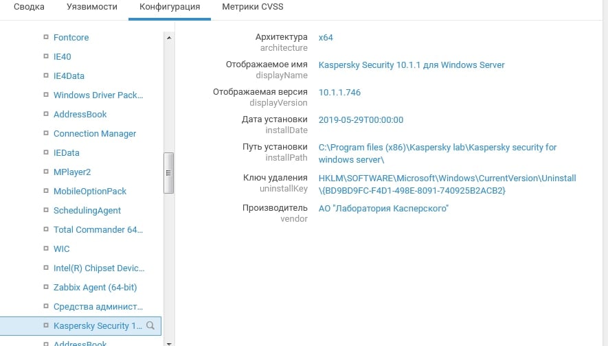Select Fontcore in the software list
Screen dimensions: 608x346
pyautogui.click(x=71, y=37)
